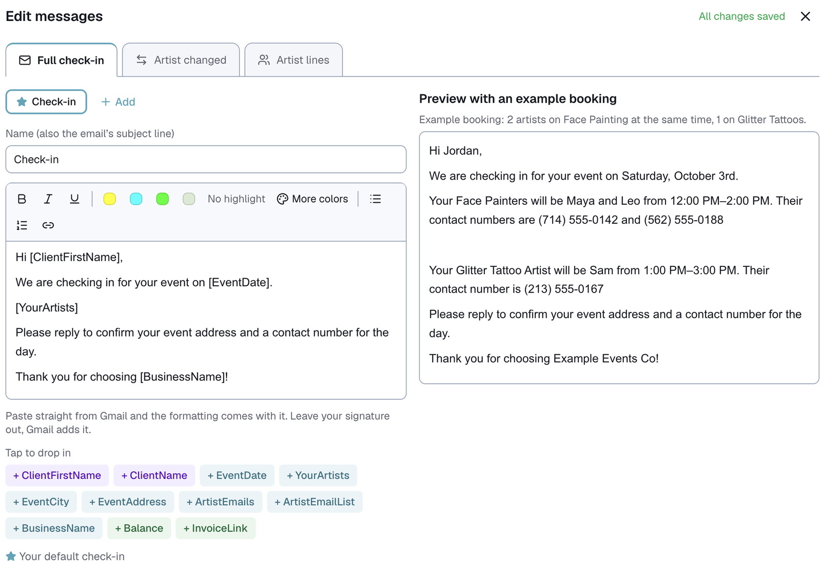Screen dimensions: 821x564
Task: Apply yellow highlight color
Action: (x=109, y=199)
